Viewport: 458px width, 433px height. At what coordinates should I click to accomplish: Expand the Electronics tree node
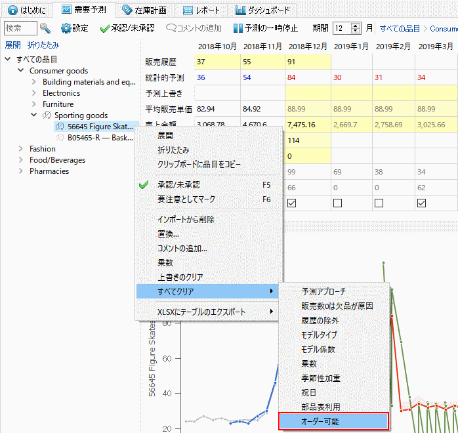click(34, 93)
